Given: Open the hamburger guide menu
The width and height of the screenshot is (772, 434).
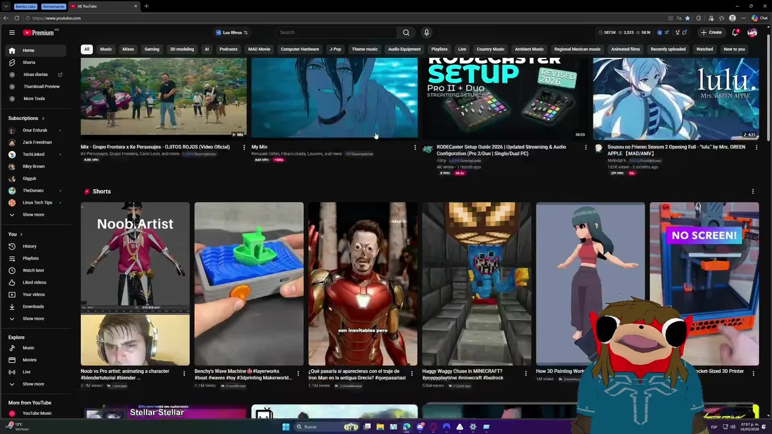Looking at the screenshot, I should [x=11, y=33].
